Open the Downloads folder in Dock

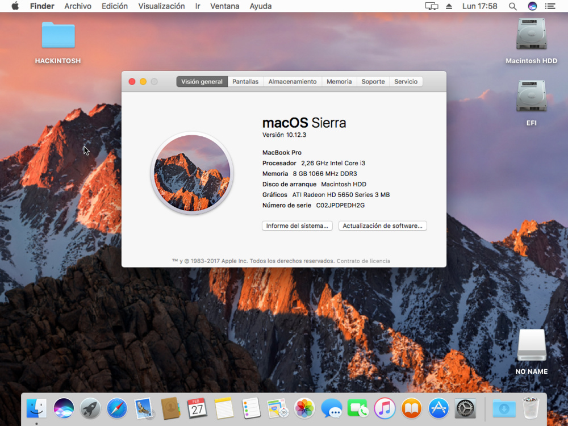(504, 408)
